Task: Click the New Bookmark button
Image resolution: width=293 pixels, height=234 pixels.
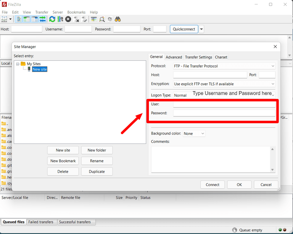Action: coord(63,161)
